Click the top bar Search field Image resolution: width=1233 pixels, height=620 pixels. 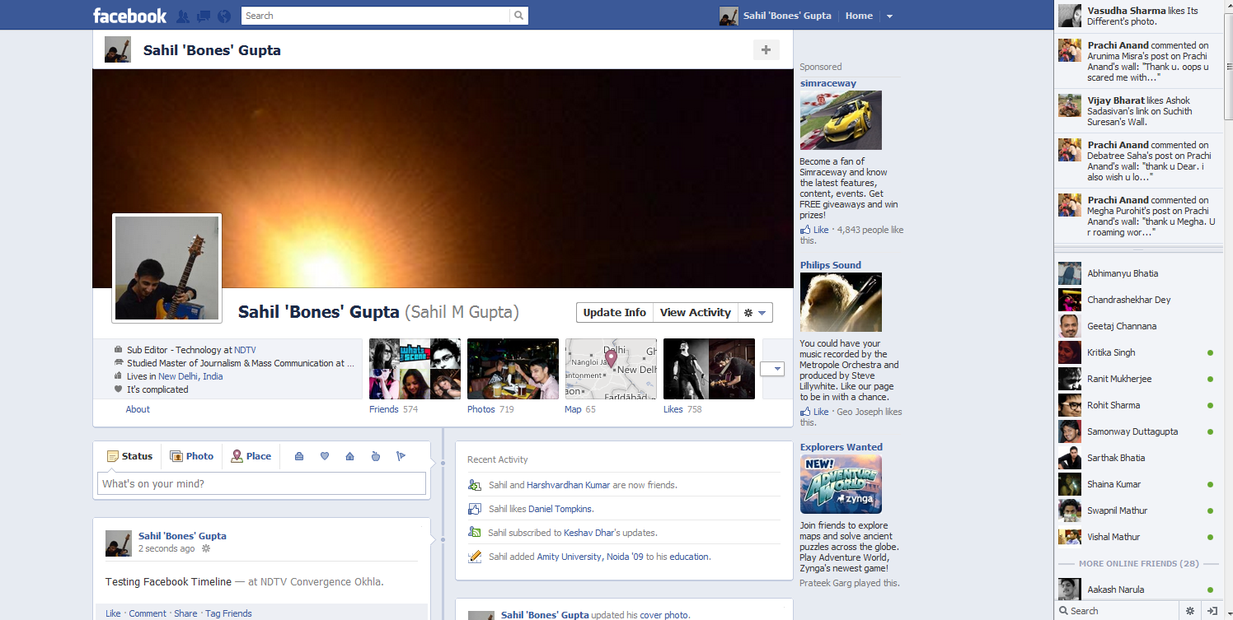376,16
